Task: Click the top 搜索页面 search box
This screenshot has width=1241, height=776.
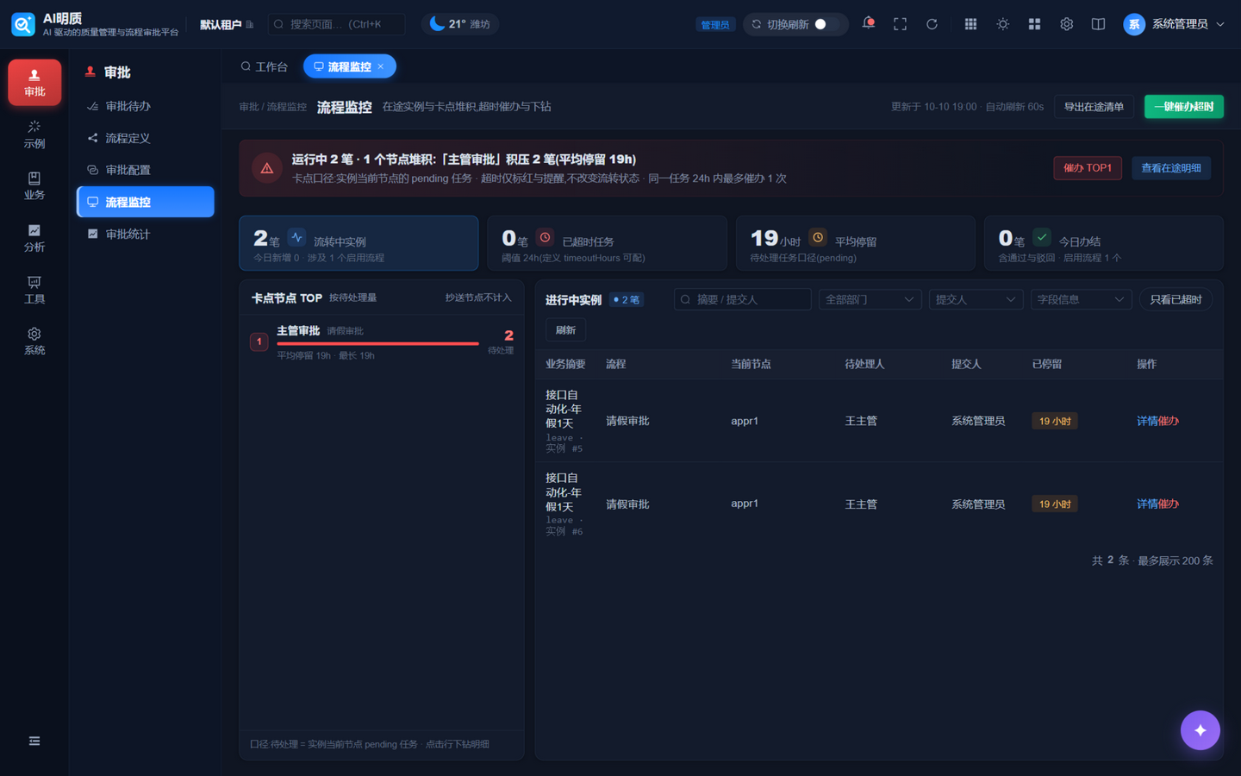Action: [x=336, y=24]
